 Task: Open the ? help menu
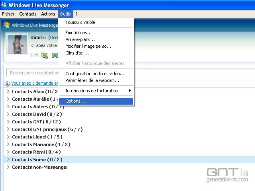pos(76,14)
